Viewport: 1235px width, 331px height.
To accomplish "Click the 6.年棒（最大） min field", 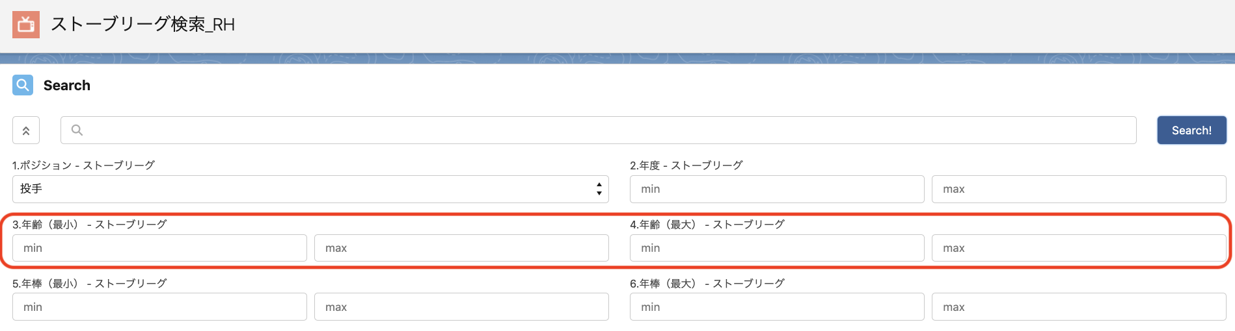I will [x=777, y=307].
